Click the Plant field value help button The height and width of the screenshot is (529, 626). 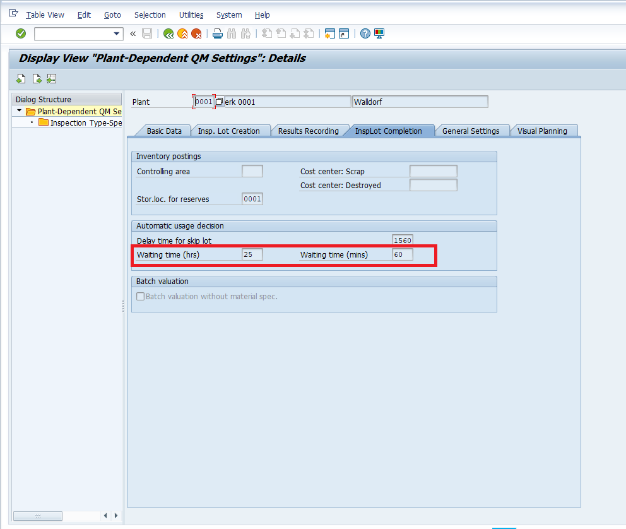tap(220, 102)
